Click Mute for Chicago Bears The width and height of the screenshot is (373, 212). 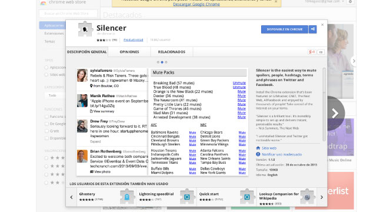(x=242, y=132)
